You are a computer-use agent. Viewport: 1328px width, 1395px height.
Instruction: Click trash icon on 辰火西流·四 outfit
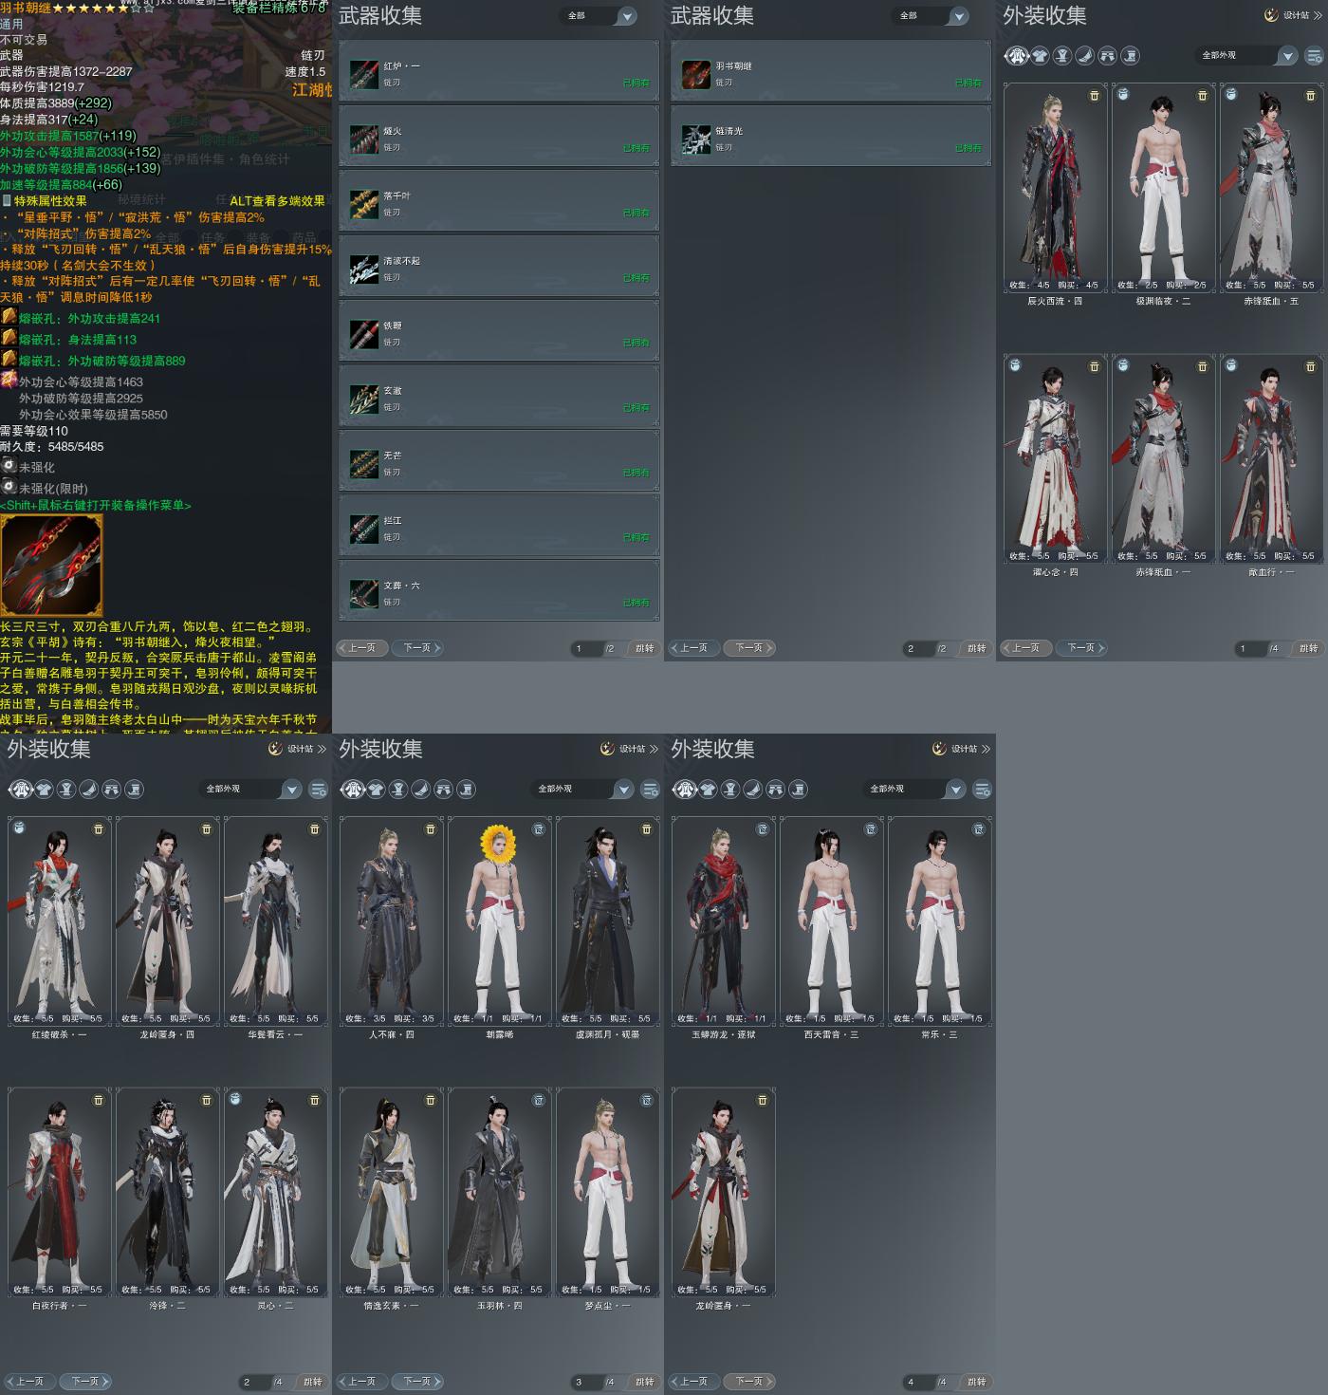1094,96
